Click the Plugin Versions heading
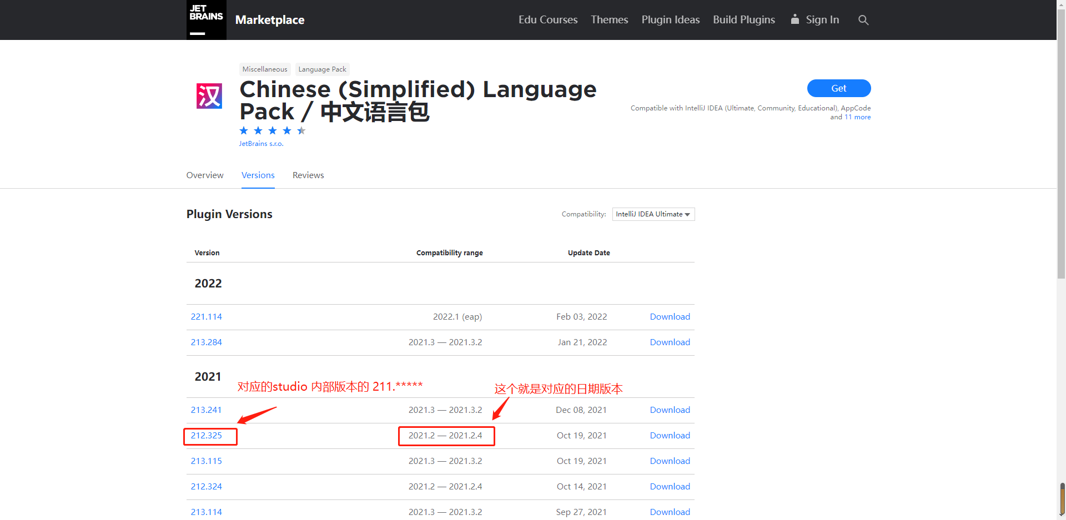The height and width of the screenshot is (520, 1066). pos(229,214)
